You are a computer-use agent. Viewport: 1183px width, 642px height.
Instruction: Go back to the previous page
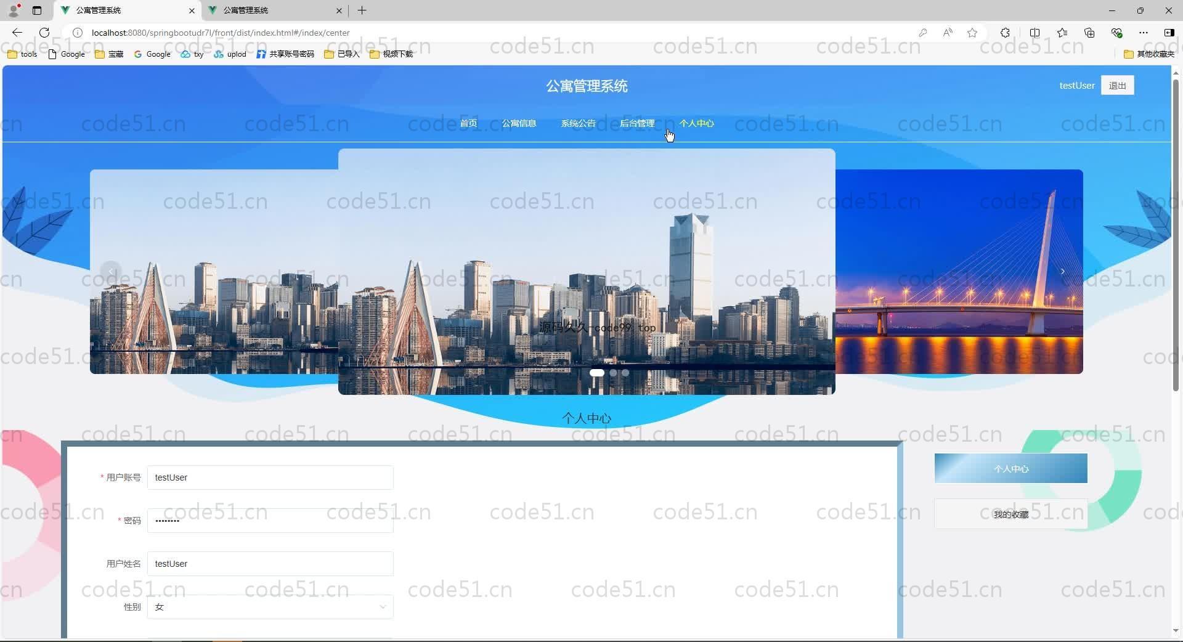tap(17, 33)
